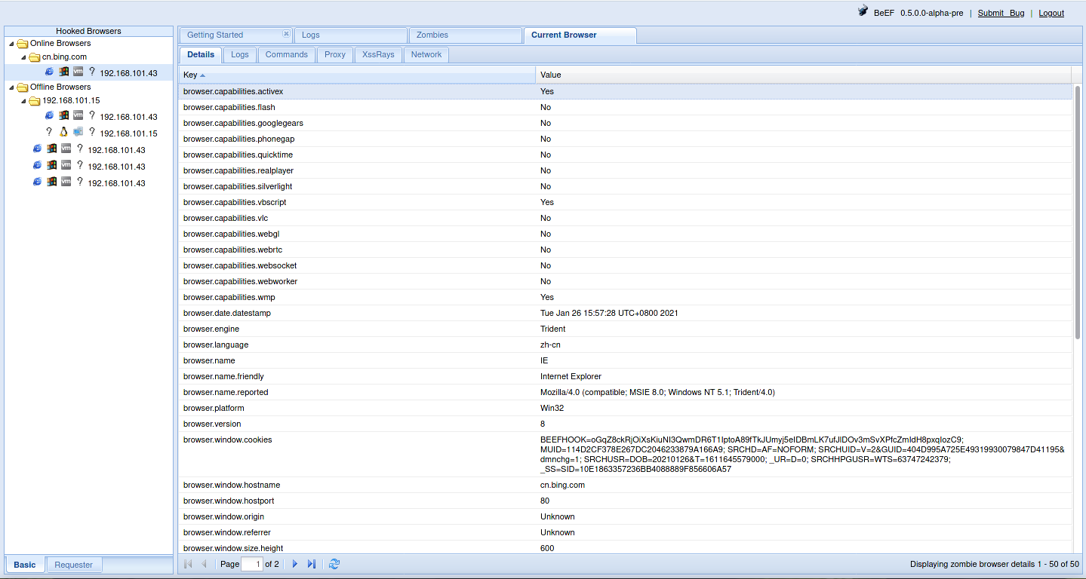The height and width of the screenshot is (579, 1086).
Task: Close the Getting Started tab
Action: click(286, 34)
